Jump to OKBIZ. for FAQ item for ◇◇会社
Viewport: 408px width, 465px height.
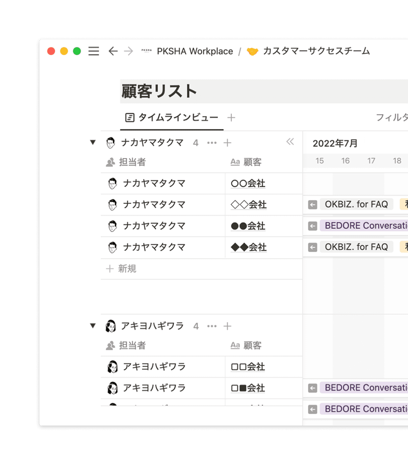point(313,205)
